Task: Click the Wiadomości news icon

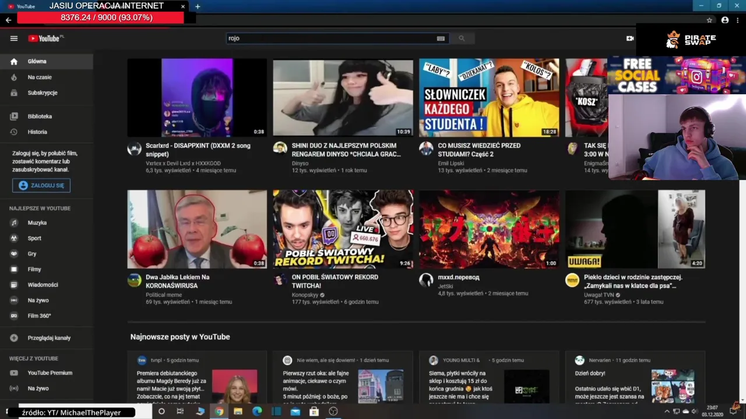Action: [x=14, y=285]
